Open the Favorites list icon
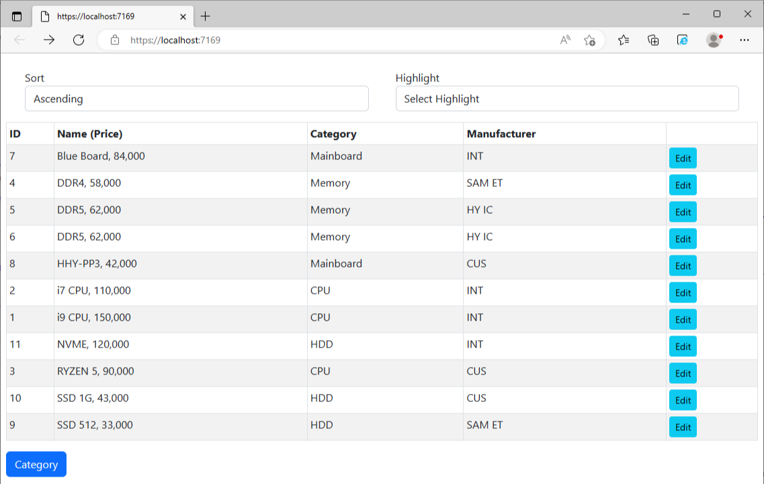 point(624,40)
